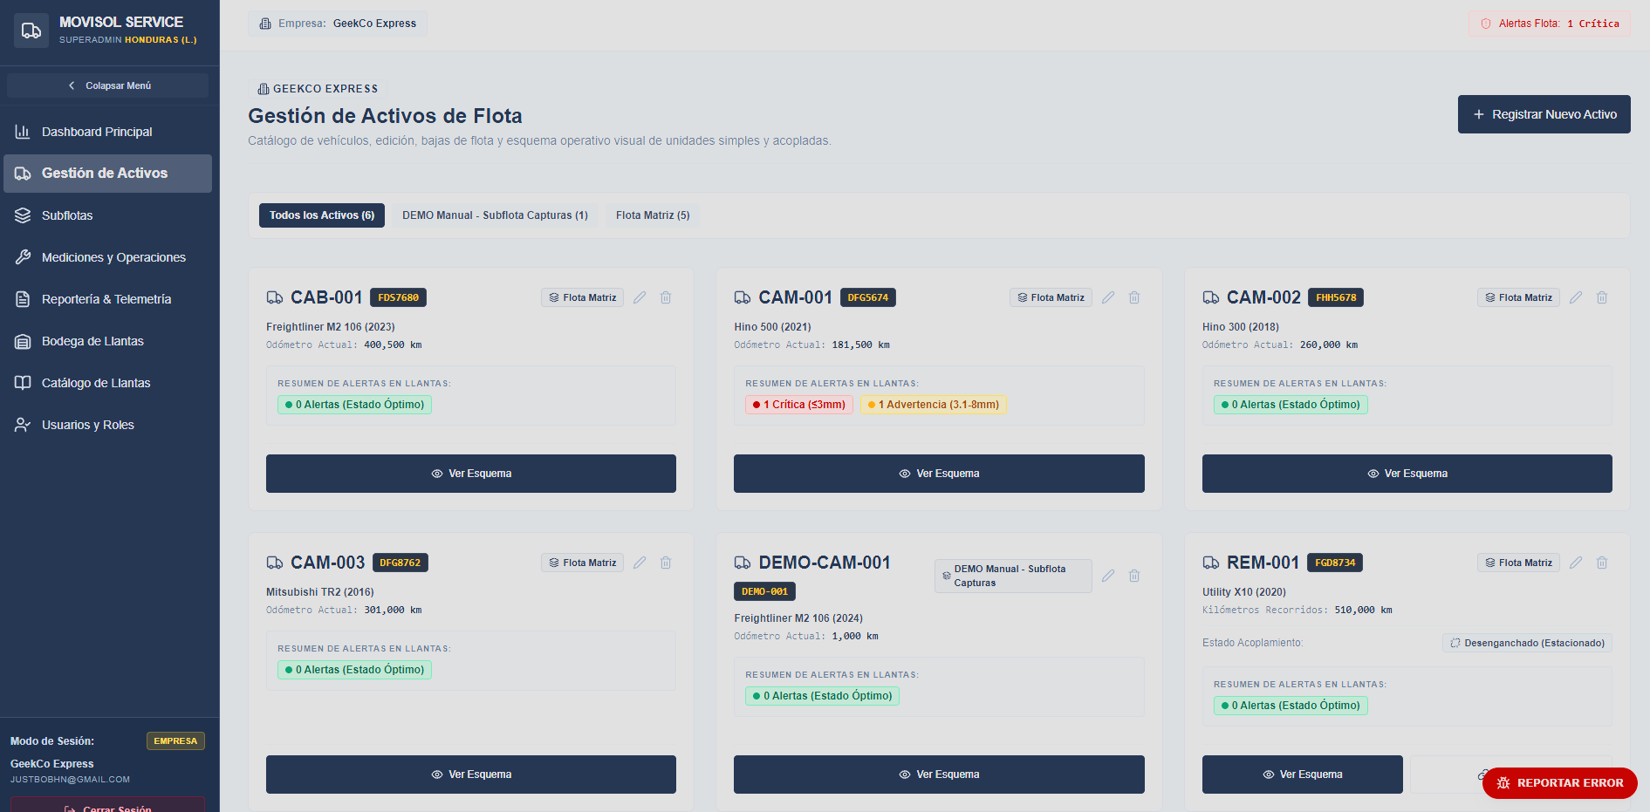Delete the CAM-002 asset via trash icon
Viewport: 1650px width, 812px height.
click(1602, 297)
